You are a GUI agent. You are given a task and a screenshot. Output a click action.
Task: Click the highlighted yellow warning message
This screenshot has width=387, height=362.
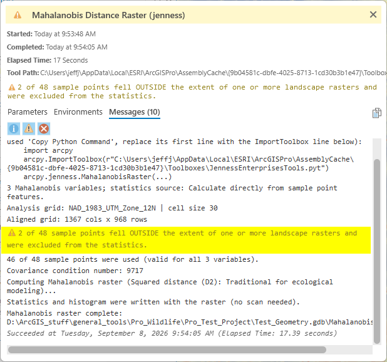pyautogui.click(x=186, y=240)
